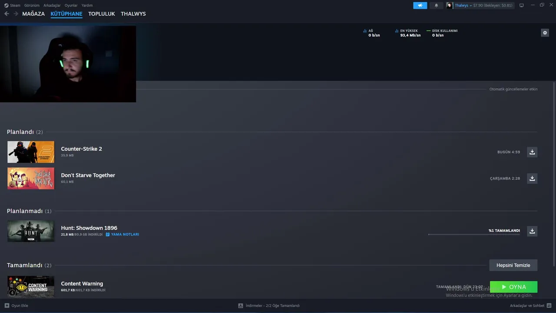The height and width of the screenshot is (313, 556).
Task: Start the Don't Starve Together download now
Action: coord(532,178)
